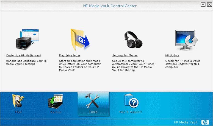Select the Main tab folder icon

[x=18, y=102]
